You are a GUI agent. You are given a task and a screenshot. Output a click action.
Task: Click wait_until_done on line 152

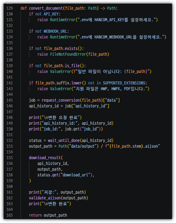point(64,140)
